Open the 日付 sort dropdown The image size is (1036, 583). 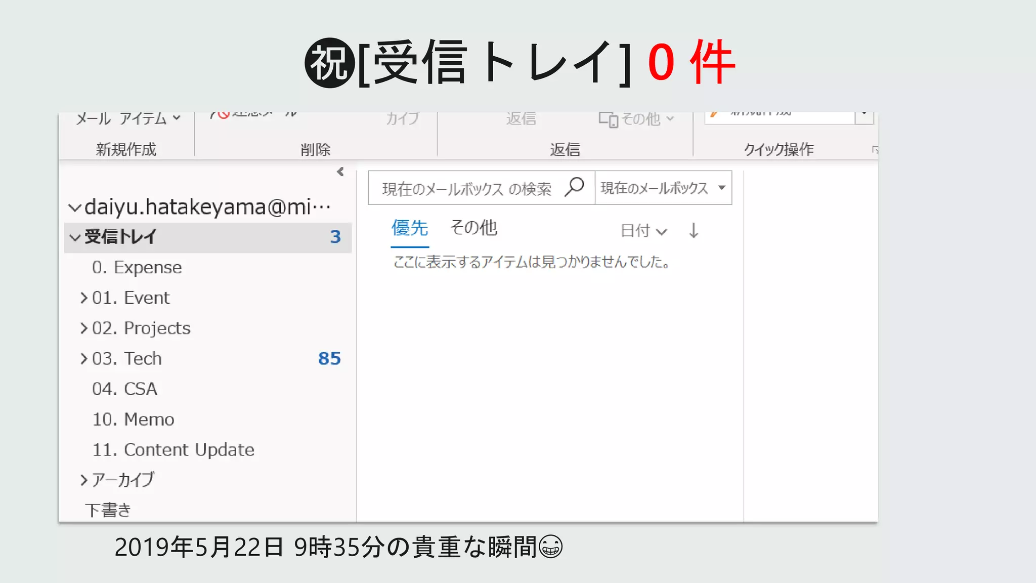(x=644, y=231)
